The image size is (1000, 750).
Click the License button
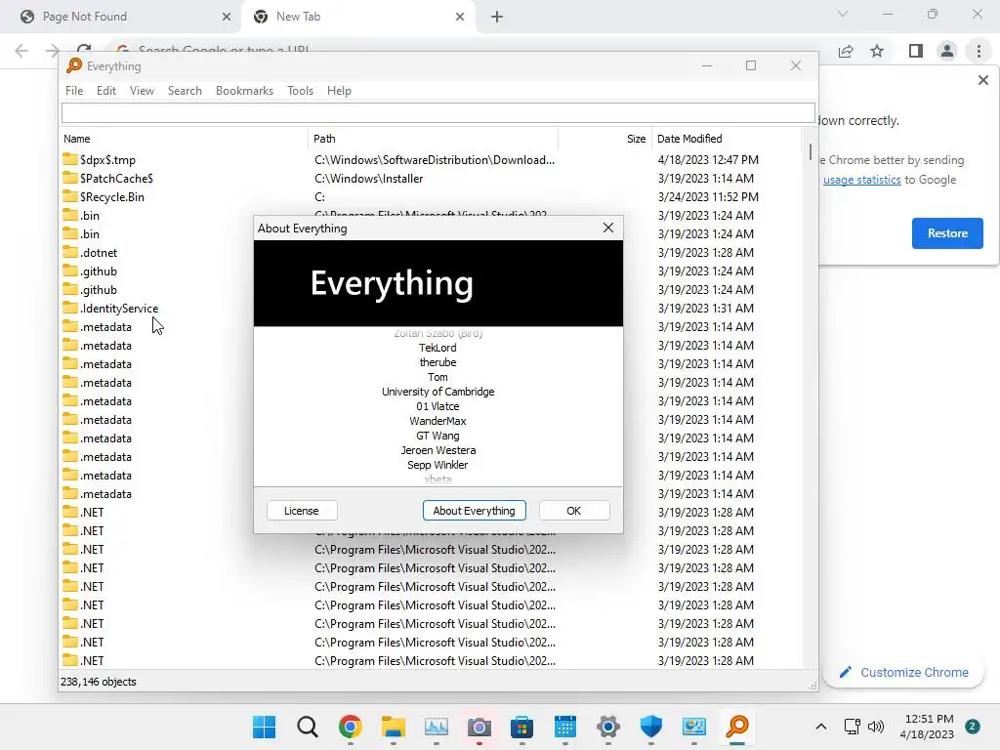[x=301, y=511]
